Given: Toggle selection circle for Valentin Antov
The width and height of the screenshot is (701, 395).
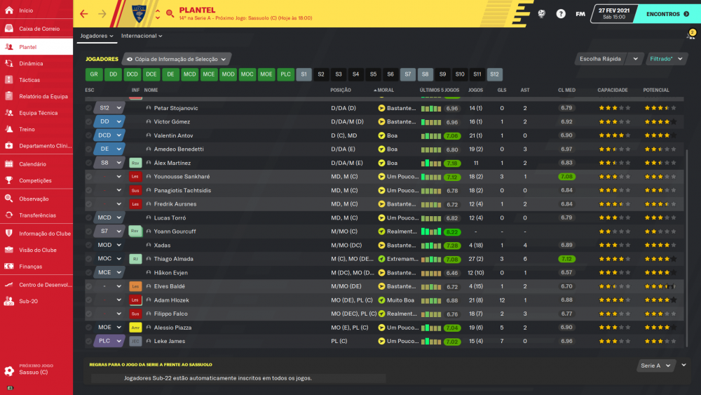Looking at the screenshot, I should 88,135.
